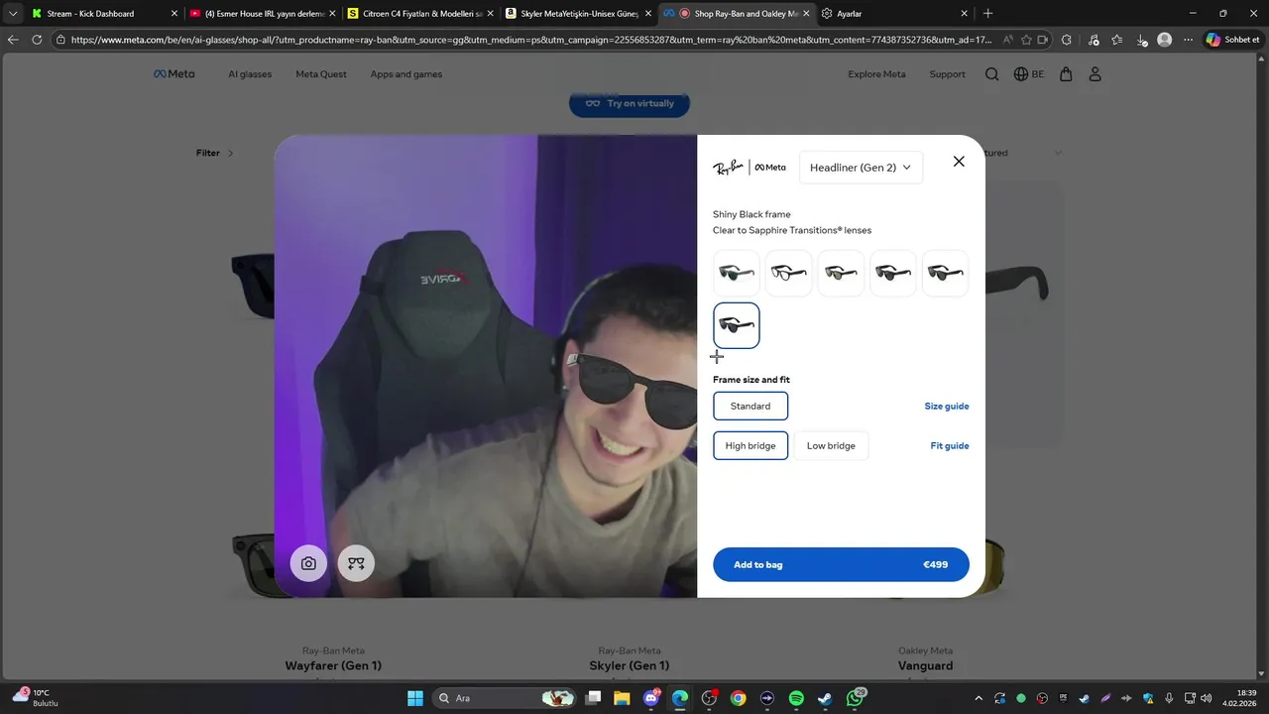Select the High bridge fit option
Viewport: 1269px width, 714px height.
(750, 445)
